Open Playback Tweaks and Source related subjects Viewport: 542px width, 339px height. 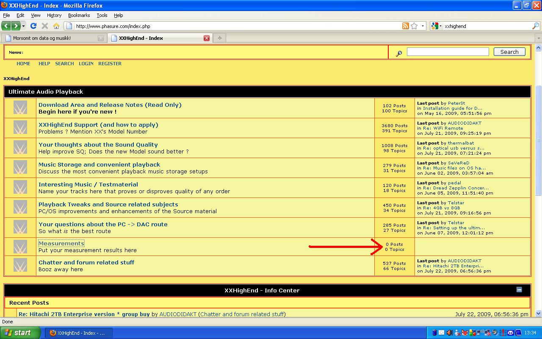tap(108, 204)
